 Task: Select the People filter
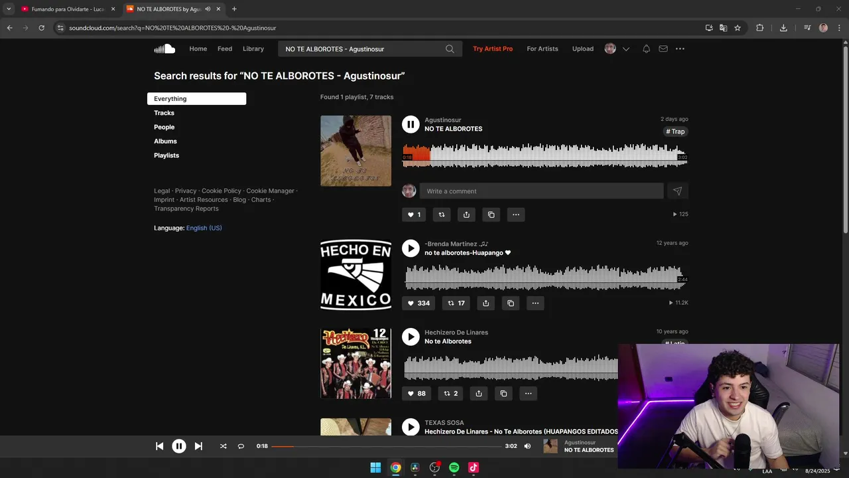coord(164,127)
